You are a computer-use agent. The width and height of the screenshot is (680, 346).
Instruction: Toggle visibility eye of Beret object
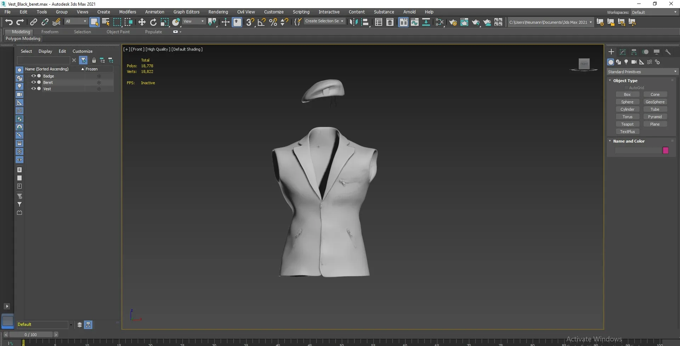click(x=34, y=82)
